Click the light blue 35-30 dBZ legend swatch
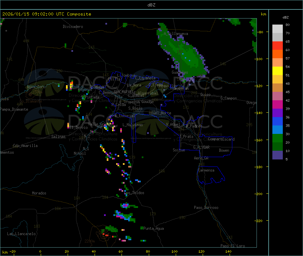 point(277,130)
